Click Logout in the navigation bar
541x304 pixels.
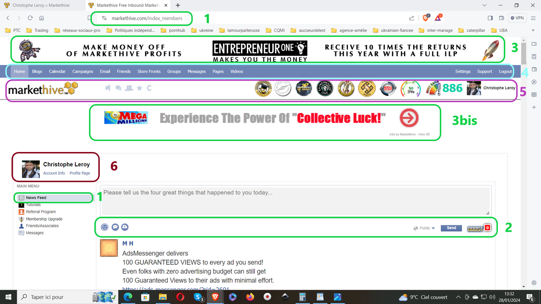click(x=505, y=71)
